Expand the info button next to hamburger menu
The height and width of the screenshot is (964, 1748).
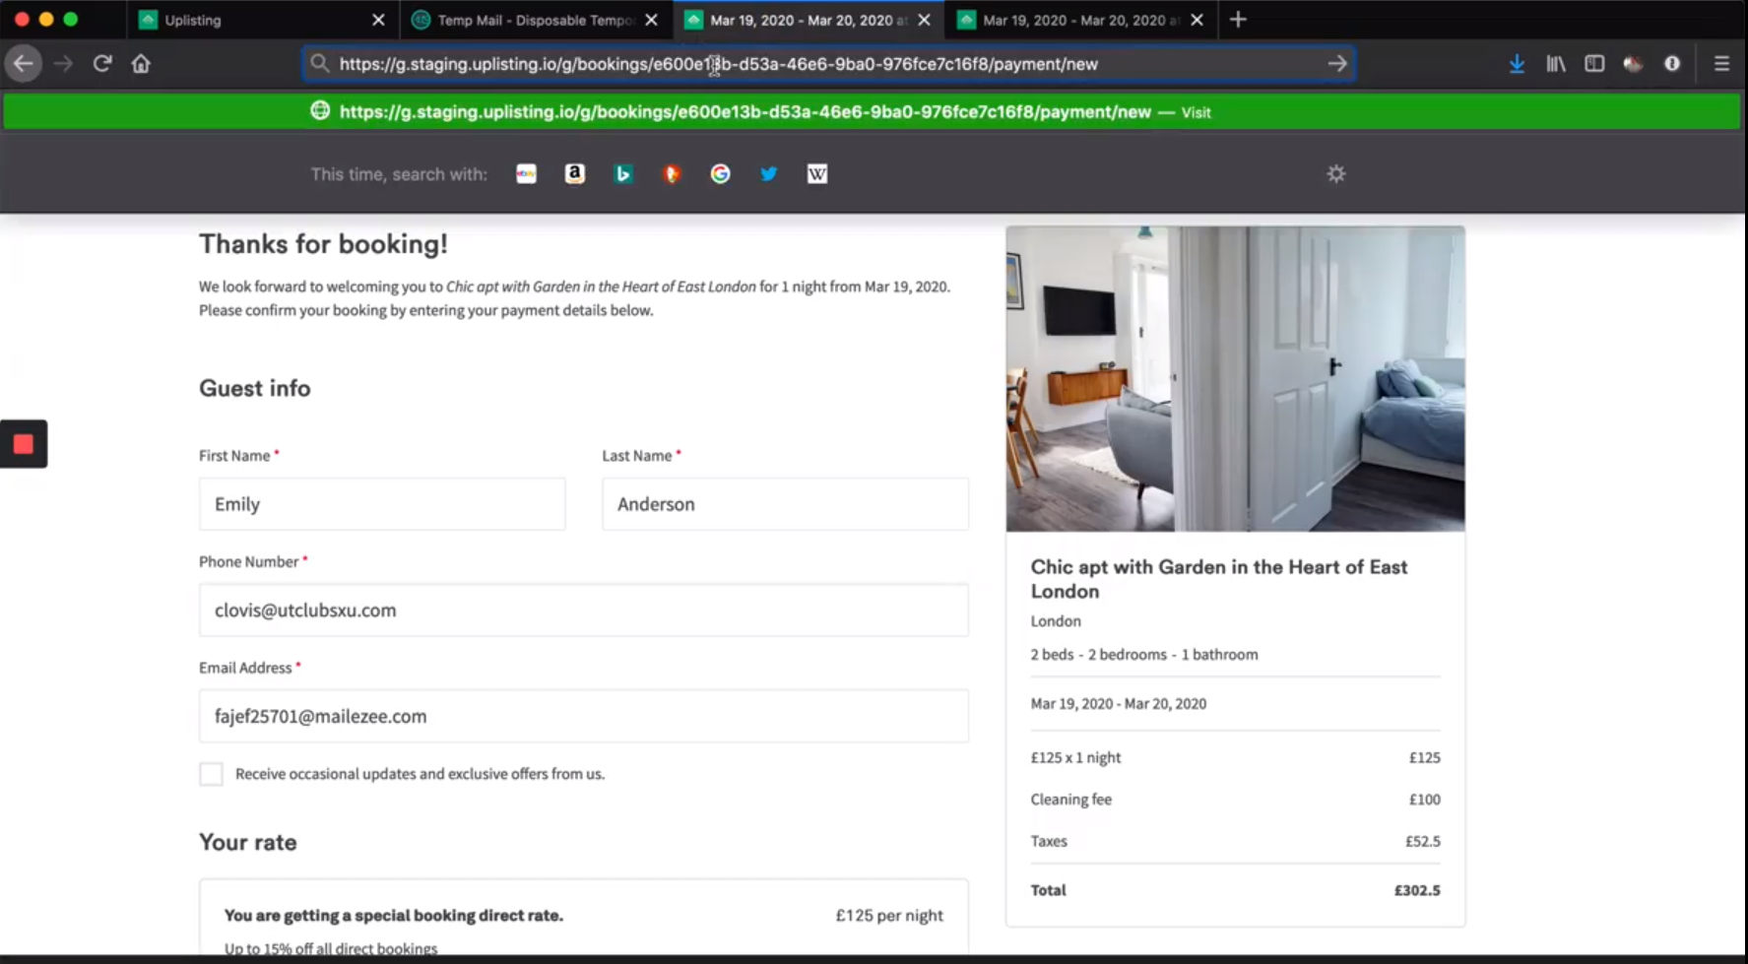[1672, 63]
